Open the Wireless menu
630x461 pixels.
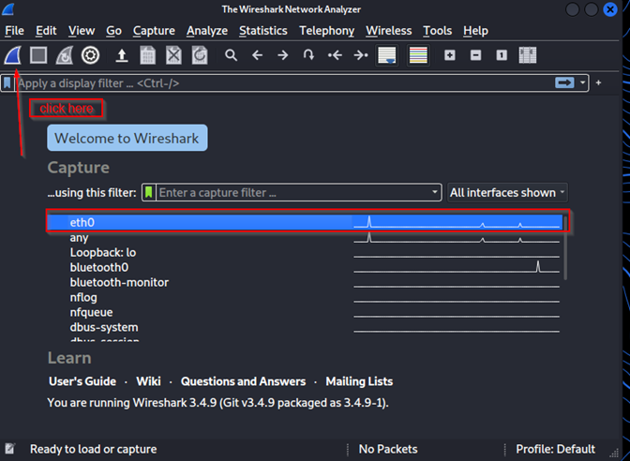pyautogui.click(x=388, y=31)
